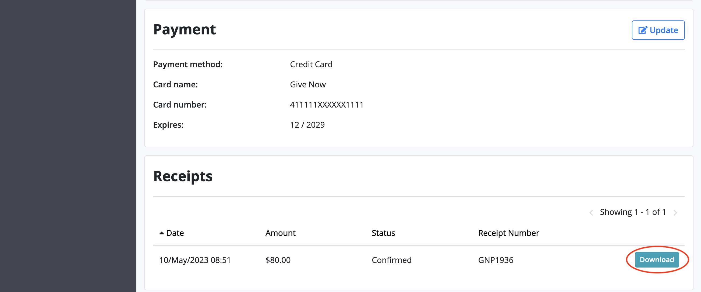This screenshot has width=701, height=292.
Task: Click the $80.00 amount cell
Action: click(278, 260)
